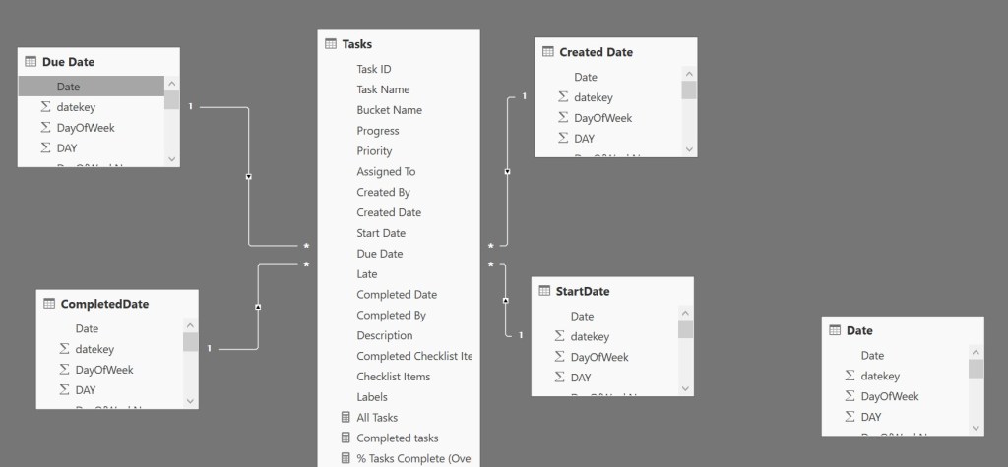This screenshot has height=467, width=1008.
Task: Select the Task ID field in Tasks
Action: (x=374, y=69)
